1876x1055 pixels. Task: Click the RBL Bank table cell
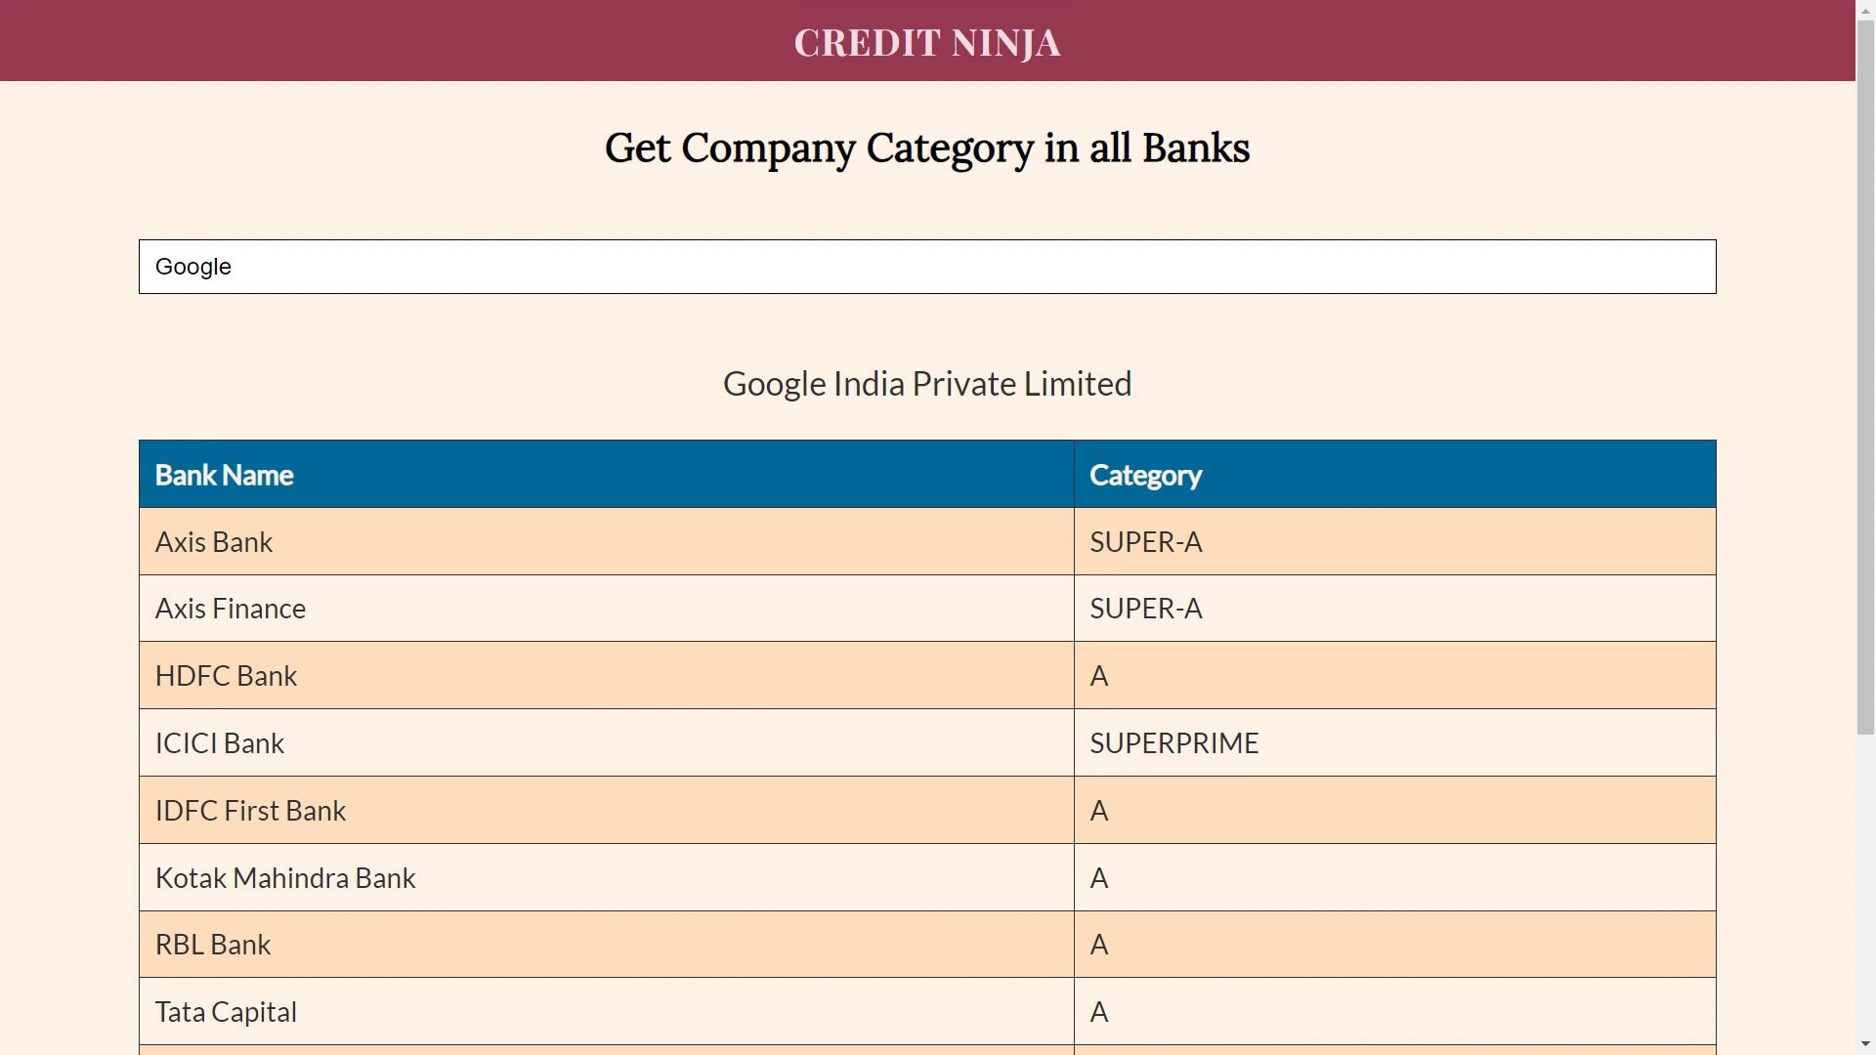click(x=213, y=945)
